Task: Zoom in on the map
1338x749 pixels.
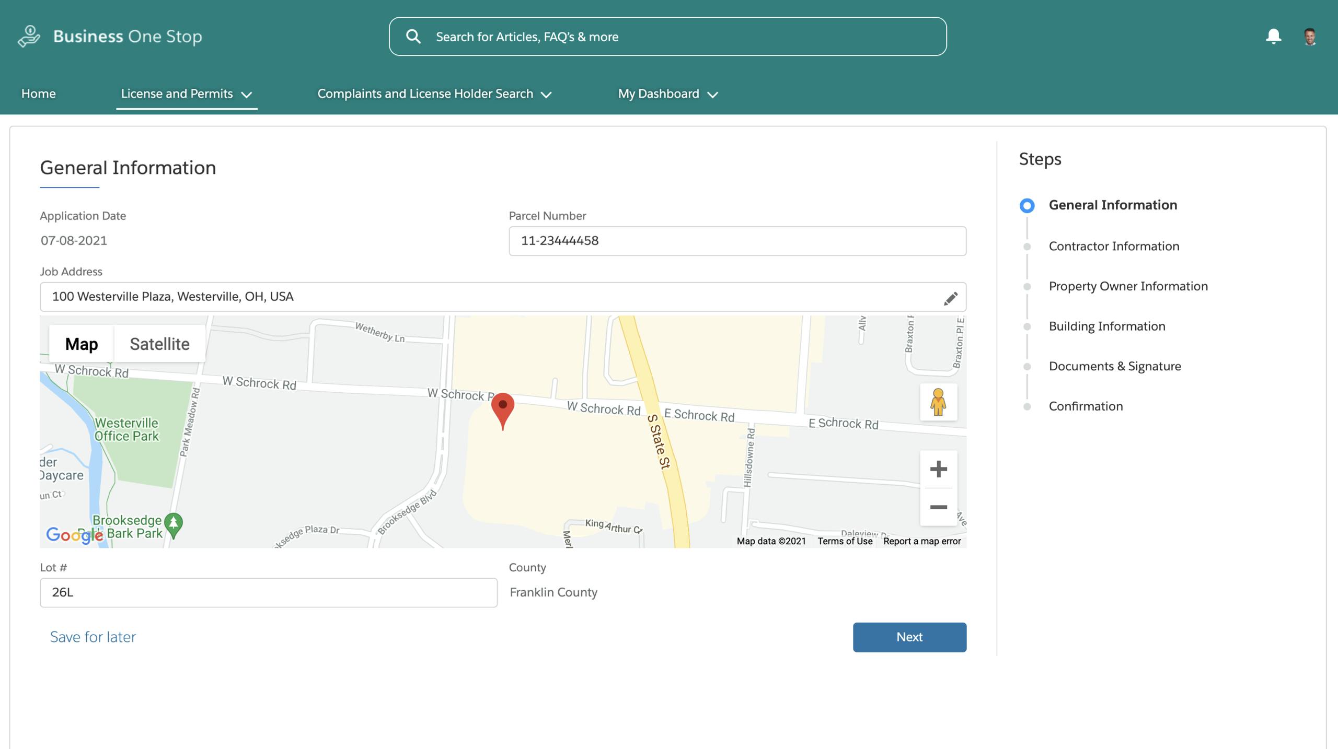Action: click(938, 469)
